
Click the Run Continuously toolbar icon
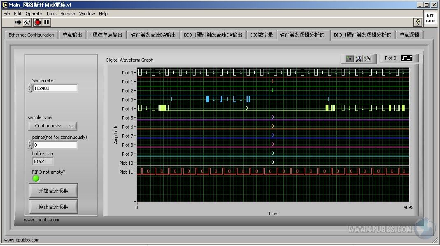click(28, 22)
